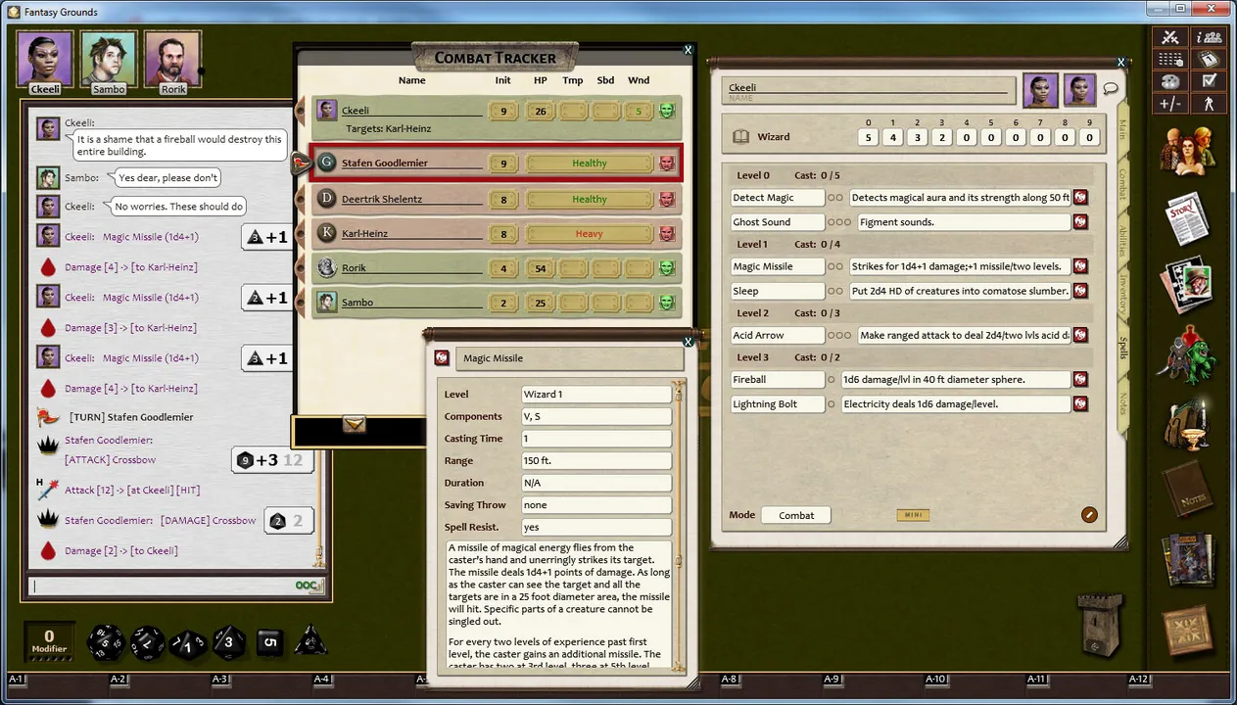Pick the die showing 2
Screen dimensions: 1237x705
tap(148, 641)
